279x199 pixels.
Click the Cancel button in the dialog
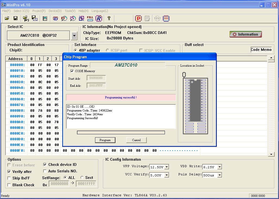136,140
